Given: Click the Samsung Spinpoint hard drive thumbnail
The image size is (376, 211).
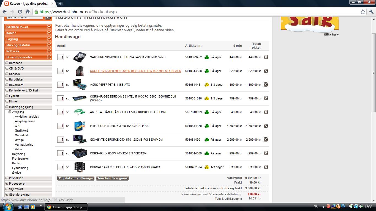Looking at the screenshot, I should click(x=80, y=57).
